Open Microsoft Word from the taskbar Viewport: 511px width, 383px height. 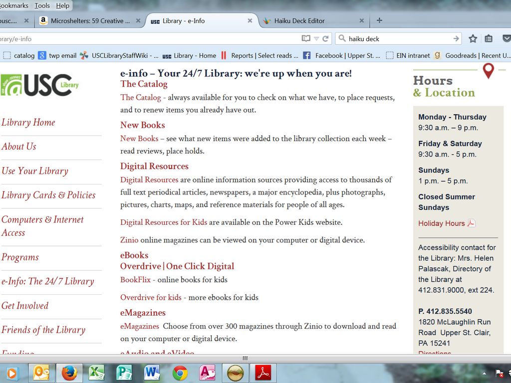point(152,373)
